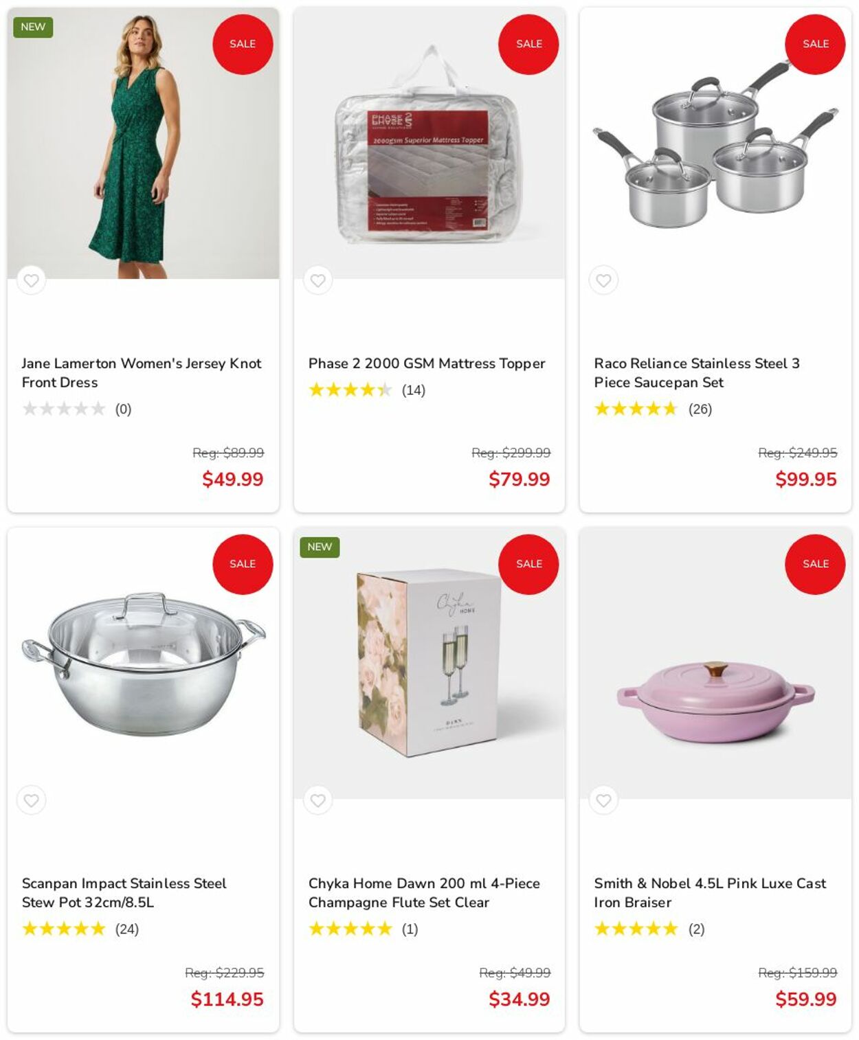Click heart icon on Phase 2 Mattress Topper

click(x=317, y=280)
